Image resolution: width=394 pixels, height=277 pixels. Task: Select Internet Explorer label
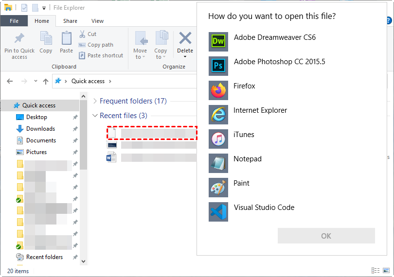click(x=260, y=110)
